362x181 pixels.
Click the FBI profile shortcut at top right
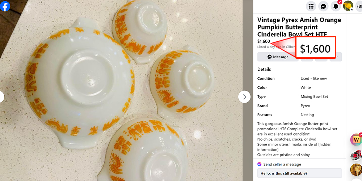click(358, 6)
